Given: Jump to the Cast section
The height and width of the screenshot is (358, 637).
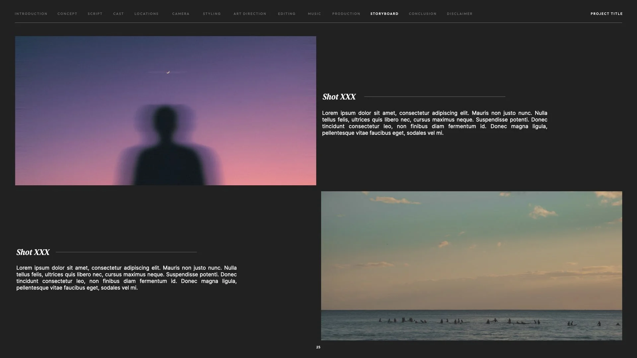Looking at the screenshot, I should [118, 14].
